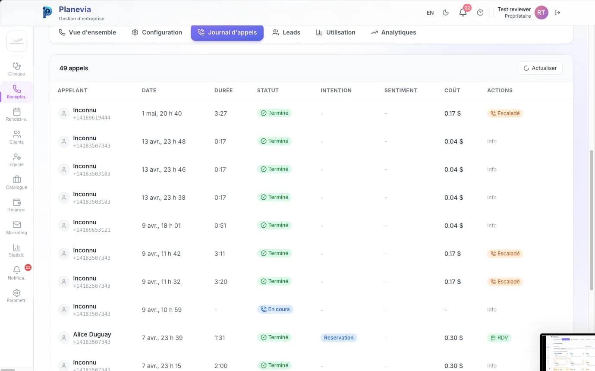595x371 pixels.
Task: Switch language with EN button
Action: pyautogui.click(x=430, y=13)
